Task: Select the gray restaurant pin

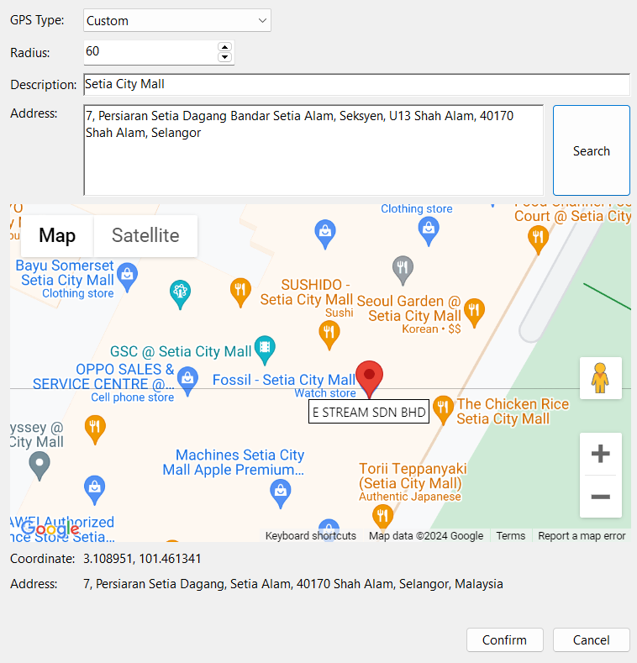Action: click(x=403, y=270)
